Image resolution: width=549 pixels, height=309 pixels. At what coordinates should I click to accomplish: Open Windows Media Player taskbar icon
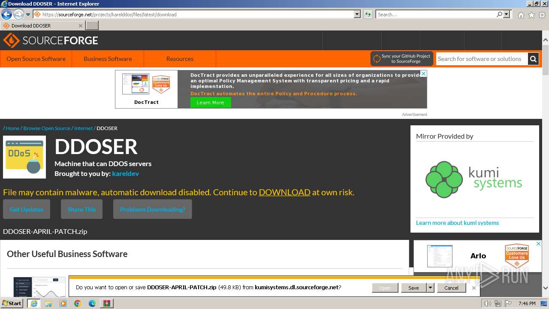[63, 303]
